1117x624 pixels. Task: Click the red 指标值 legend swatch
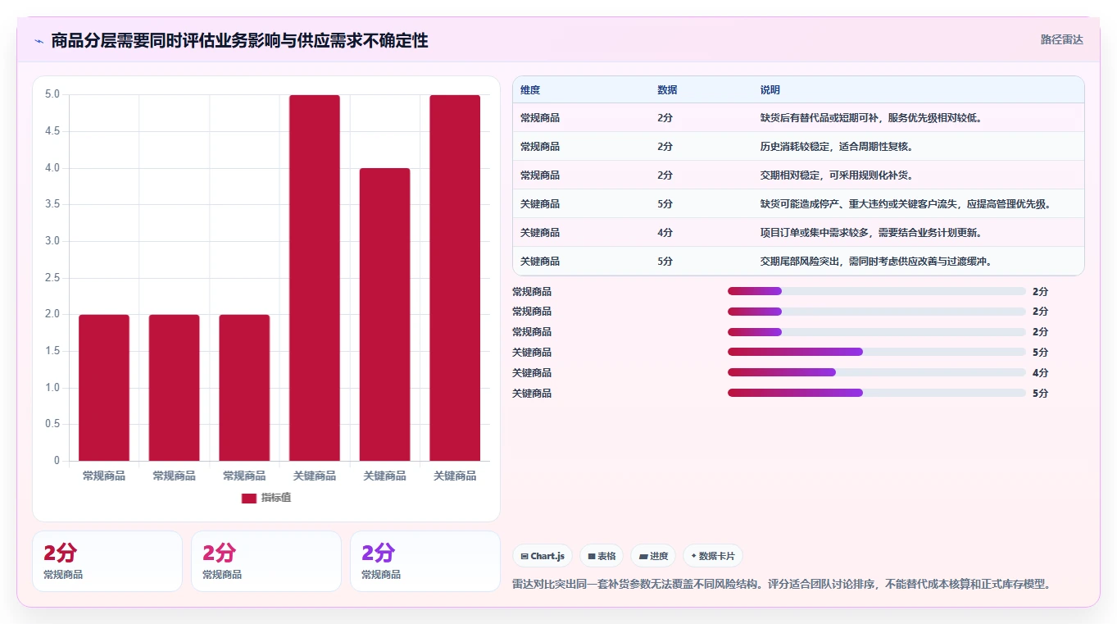click(x=249, y=499)
